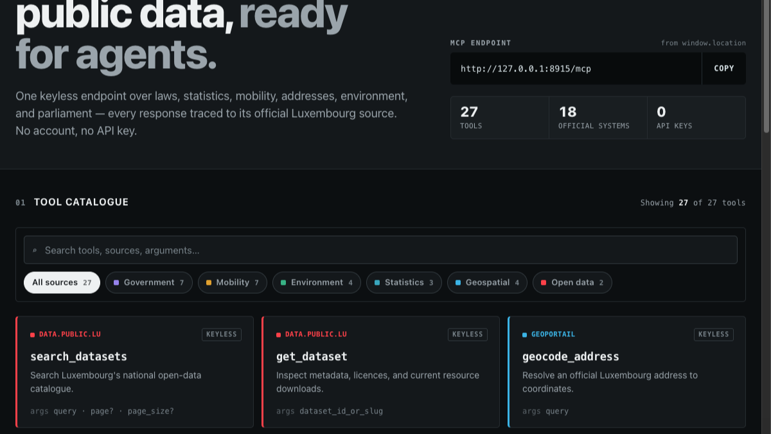Click the TOOL CATALOGUE section heading
Viewport: 771px width, 434px height.
click(81, 202)
